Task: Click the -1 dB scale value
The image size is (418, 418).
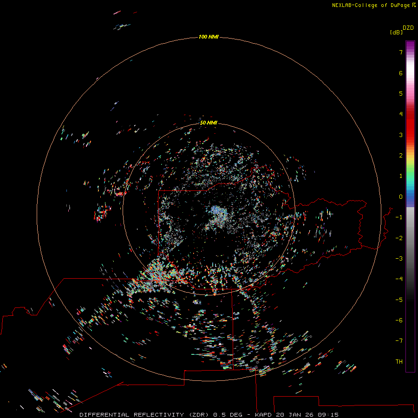Action: pyautogui.click(x=399, y=217)
